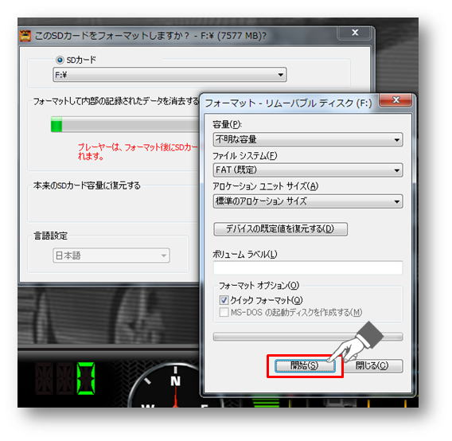Screen dimensions: 452x441
Task: Expand the allocation unit size dropdown
Action: point(308,201)
